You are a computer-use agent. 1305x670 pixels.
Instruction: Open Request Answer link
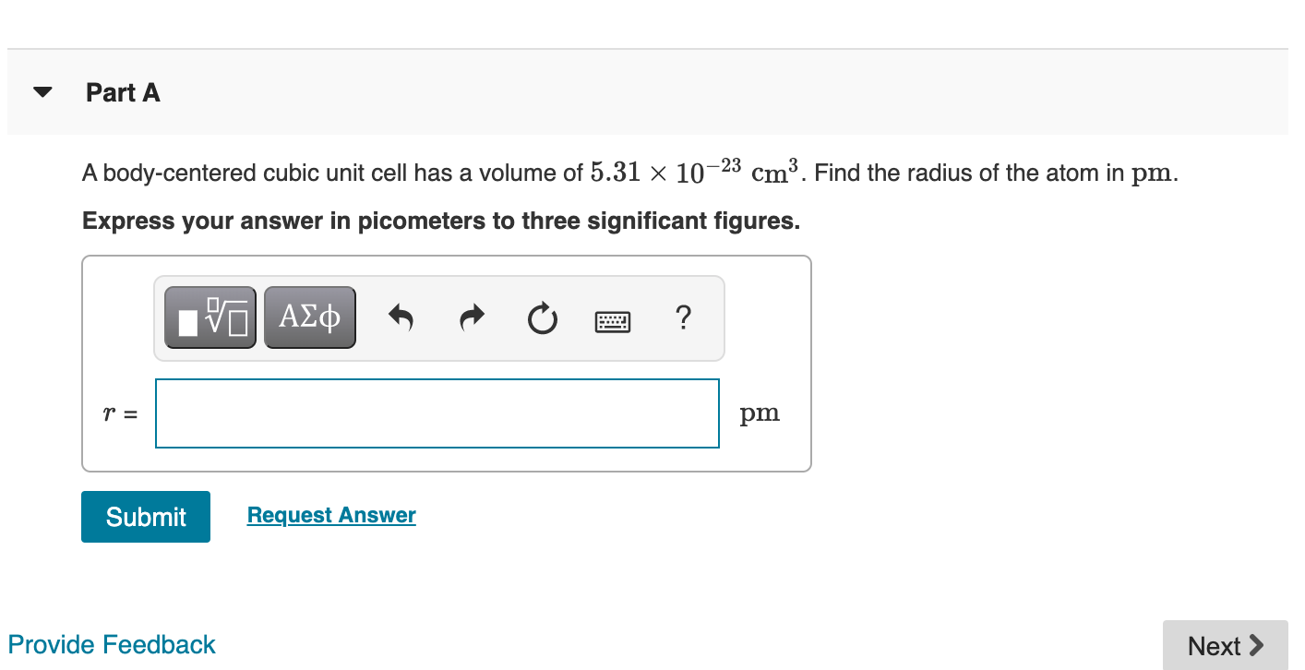[330, 514]
